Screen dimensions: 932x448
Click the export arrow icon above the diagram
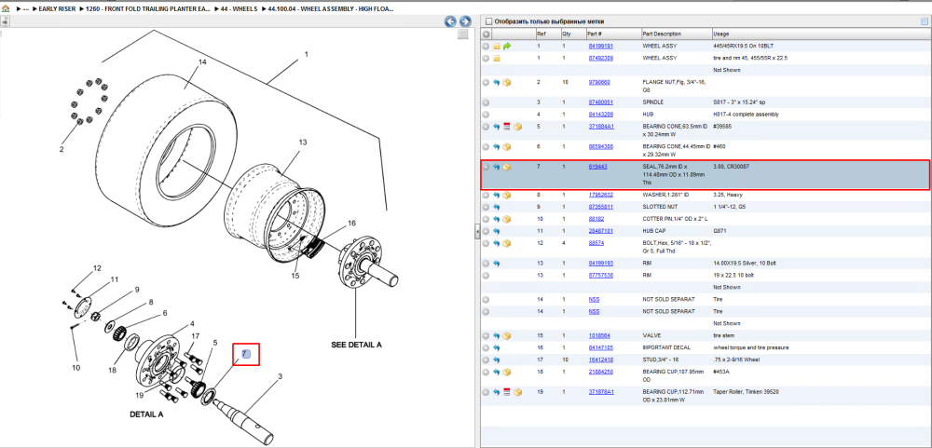point(5,22)
